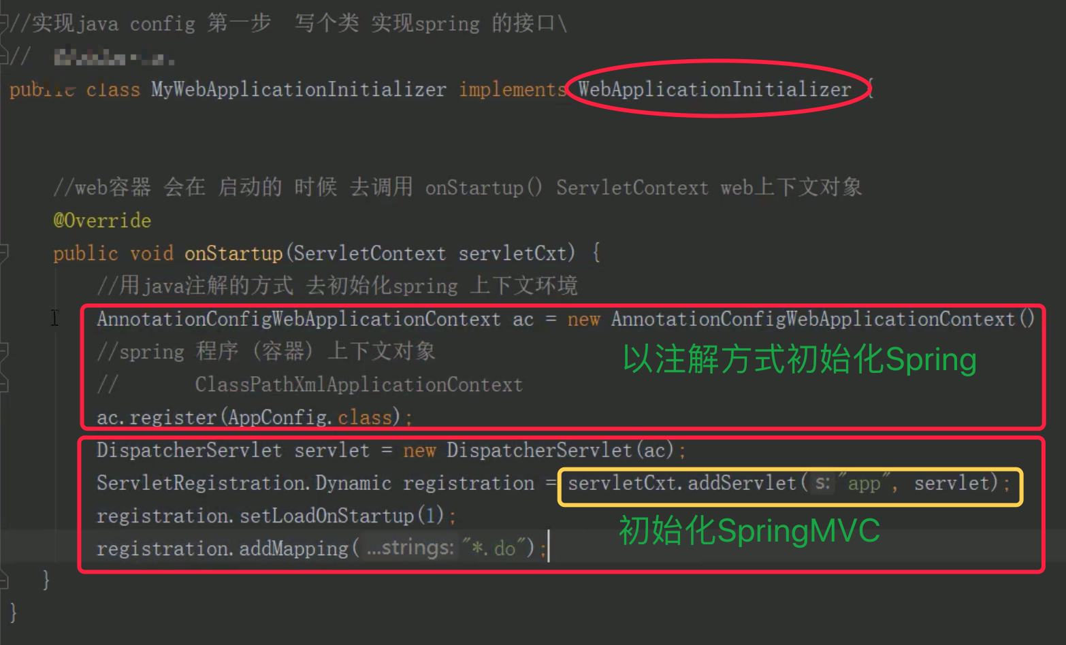The width and height of the screenshot is (1066, 645).
Task: Click the comment line starting '//web容器 会在'
Action: [x=457, y=187]
